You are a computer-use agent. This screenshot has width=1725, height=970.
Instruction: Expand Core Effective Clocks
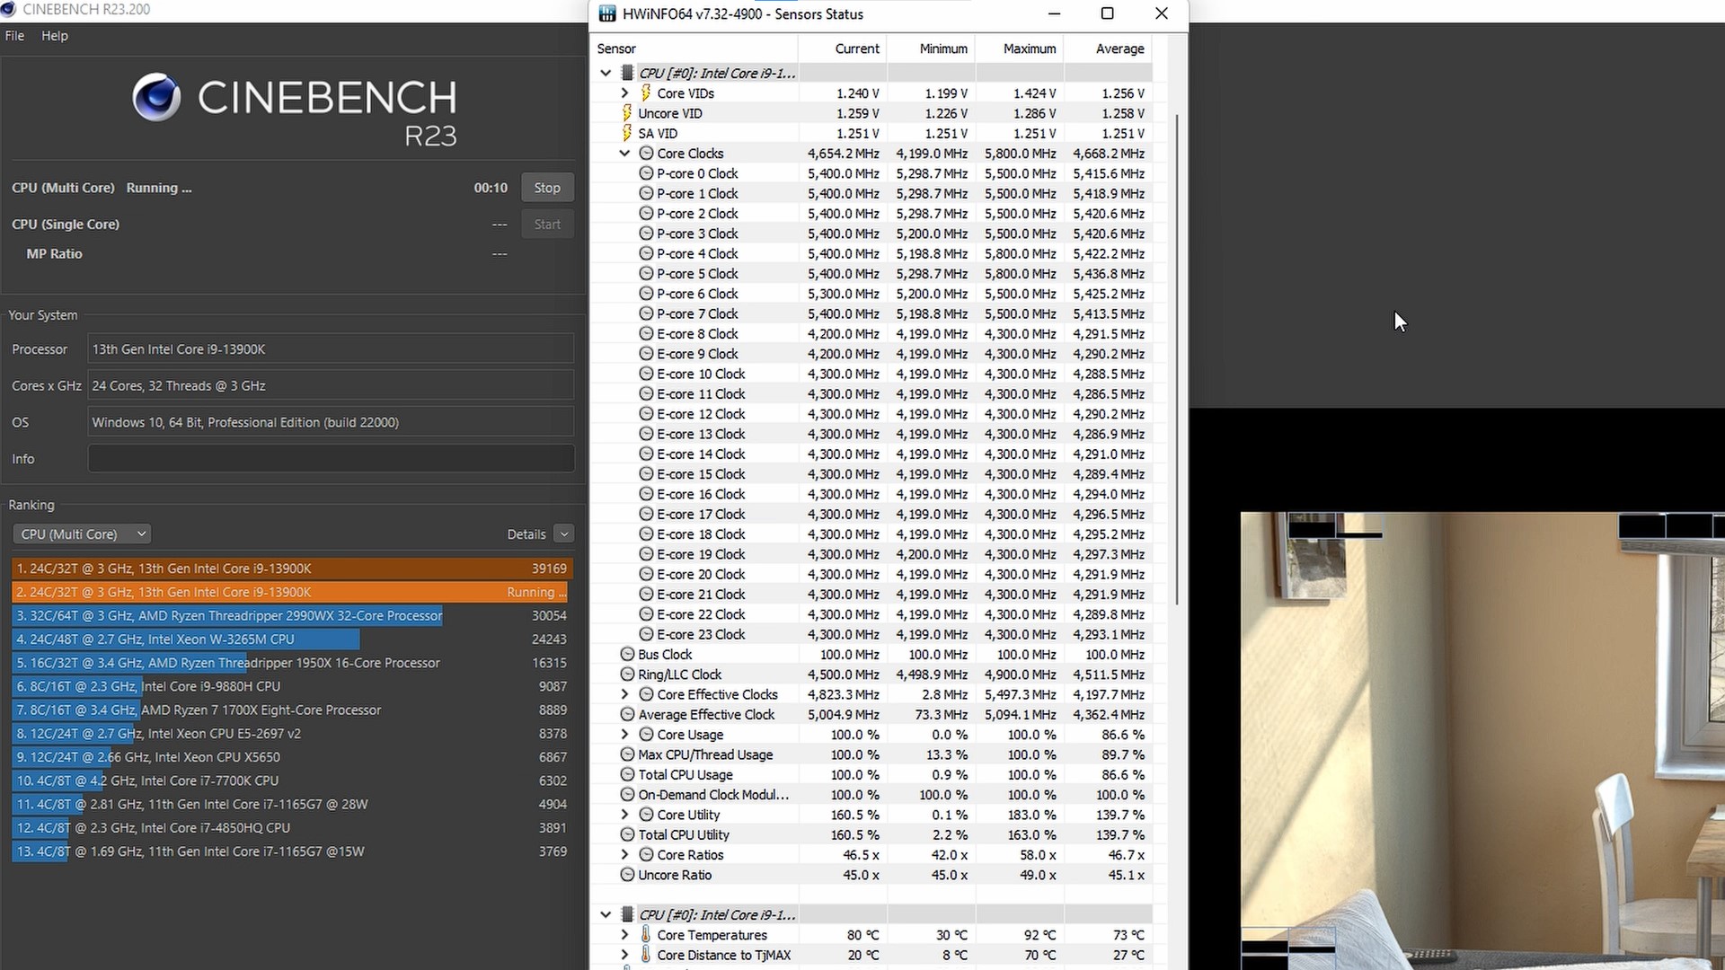click(x=624, y=694)
